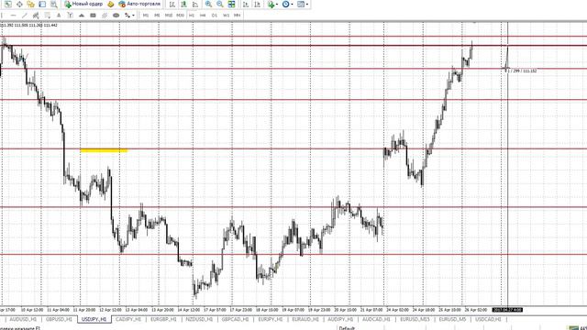Expand indicators dropdown arrow

(277, 5)
